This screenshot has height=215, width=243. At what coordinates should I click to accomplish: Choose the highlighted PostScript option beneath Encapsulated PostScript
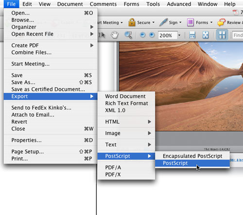click(x=192, y=163)
